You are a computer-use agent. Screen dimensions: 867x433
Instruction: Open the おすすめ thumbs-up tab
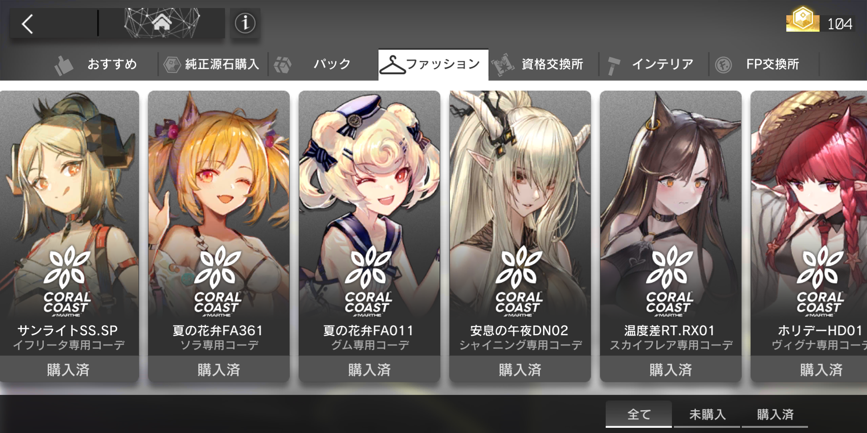coord(96,64)
